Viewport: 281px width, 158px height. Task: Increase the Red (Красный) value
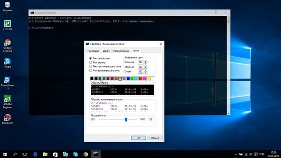[145, 61]
